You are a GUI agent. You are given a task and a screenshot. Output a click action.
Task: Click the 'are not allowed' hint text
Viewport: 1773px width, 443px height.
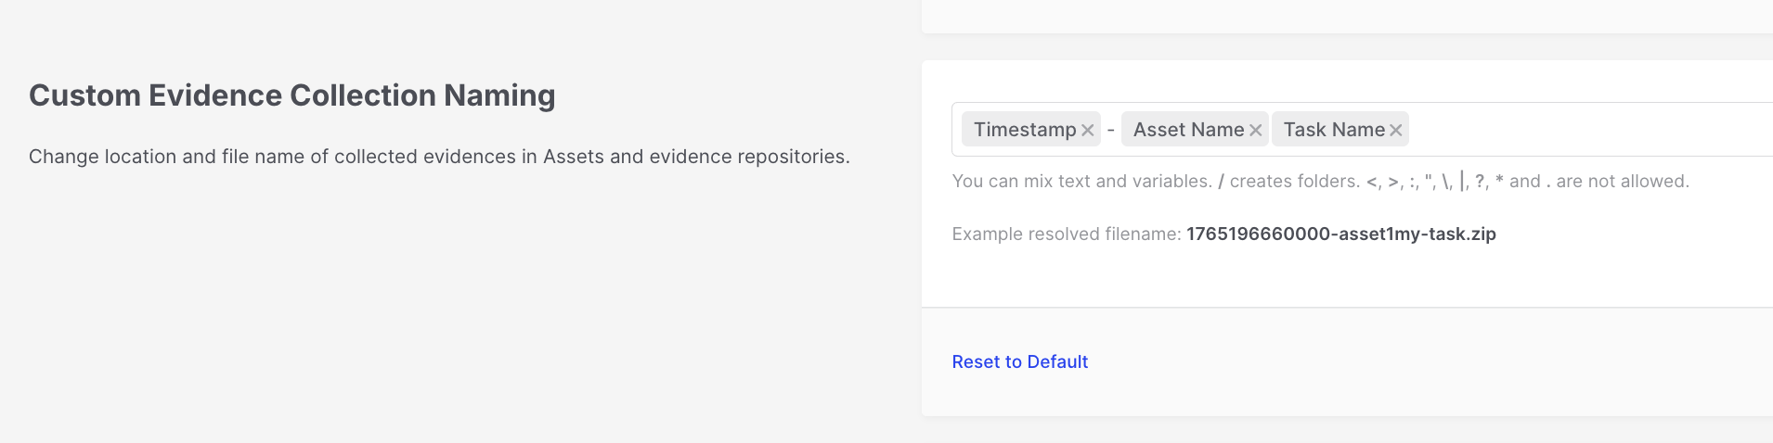tap(1622, 182)
